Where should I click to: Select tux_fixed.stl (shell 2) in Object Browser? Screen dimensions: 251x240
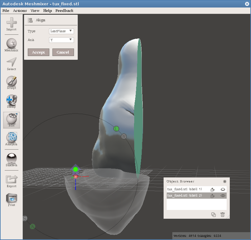click(197, 196)
